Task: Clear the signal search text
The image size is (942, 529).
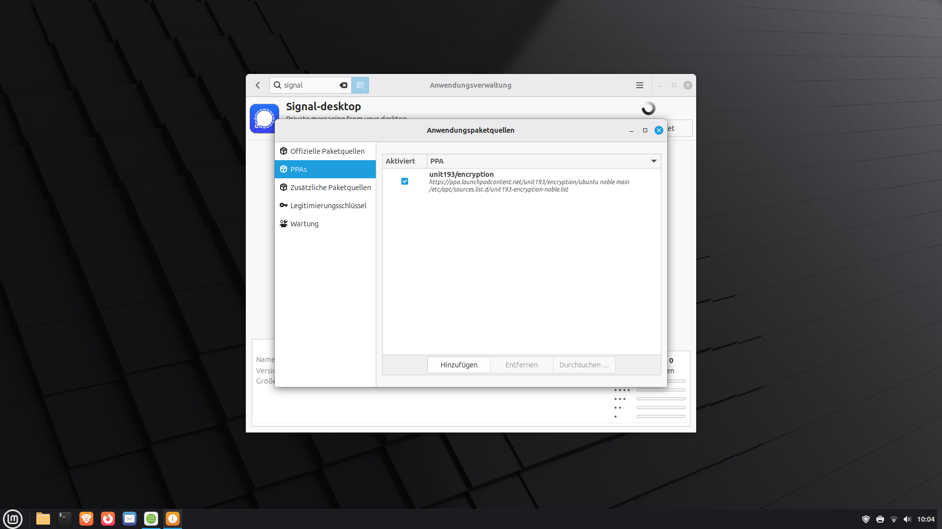Action: click(343, 85)
